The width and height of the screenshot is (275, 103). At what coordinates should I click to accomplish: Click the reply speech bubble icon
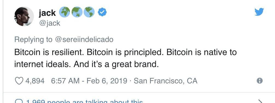[x=19, y=101]
